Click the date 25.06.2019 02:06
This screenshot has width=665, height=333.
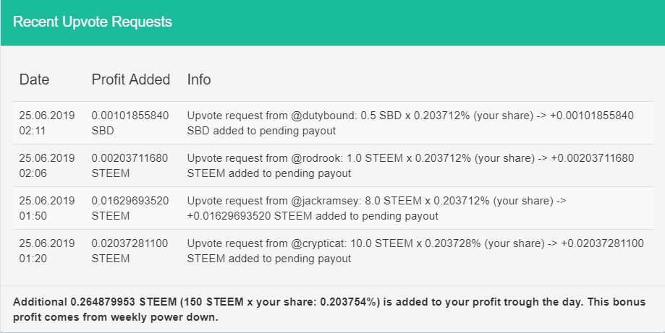click(46, 166)
